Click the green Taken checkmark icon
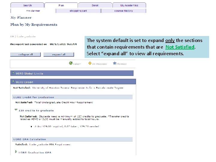Image resolution: width=216 pixels, height=162 pixels. [71, 63]
